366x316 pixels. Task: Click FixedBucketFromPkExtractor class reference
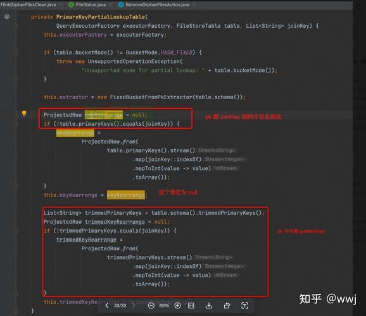pos(151,97)
